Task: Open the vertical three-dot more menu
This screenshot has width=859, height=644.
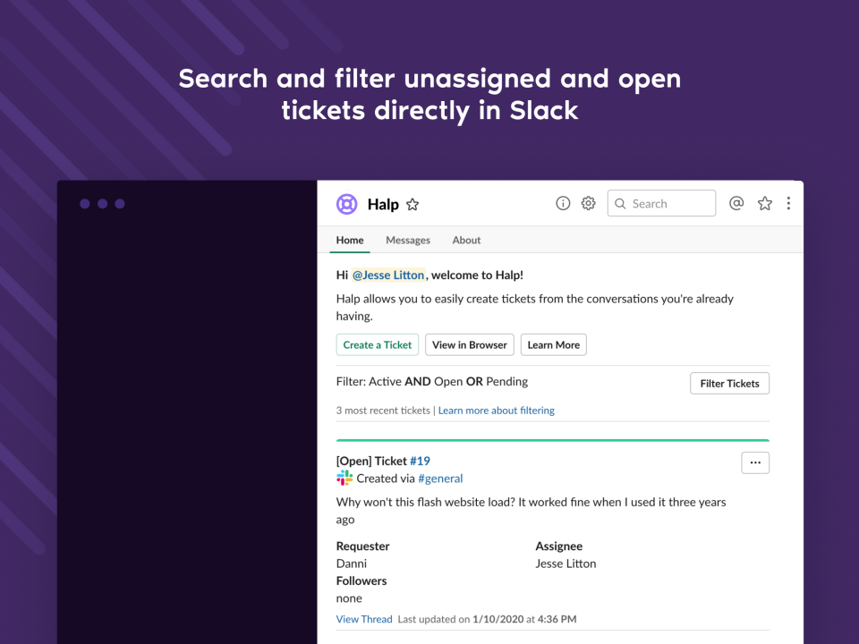Action: (x=788, y=203)
